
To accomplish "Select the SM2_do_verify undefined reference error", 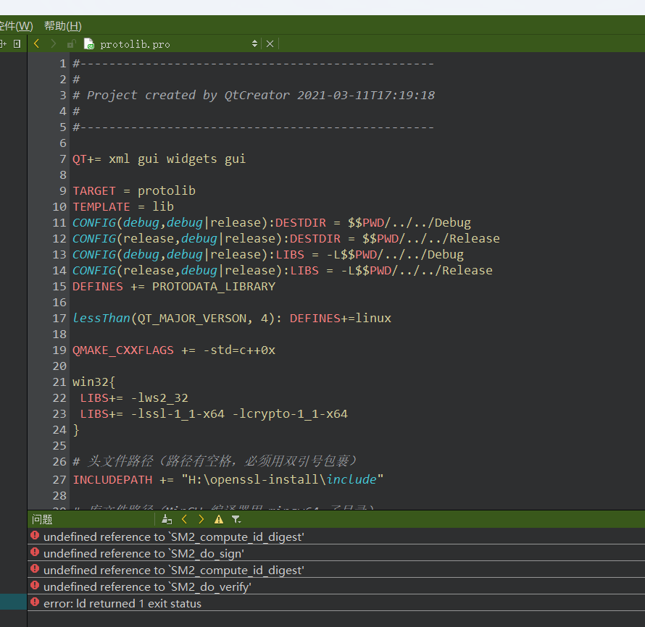I will [336, 586].
